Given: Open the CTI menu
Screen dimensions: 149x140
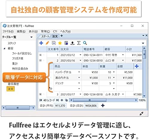Looking at the screenshot, I should tap(55, 32).
